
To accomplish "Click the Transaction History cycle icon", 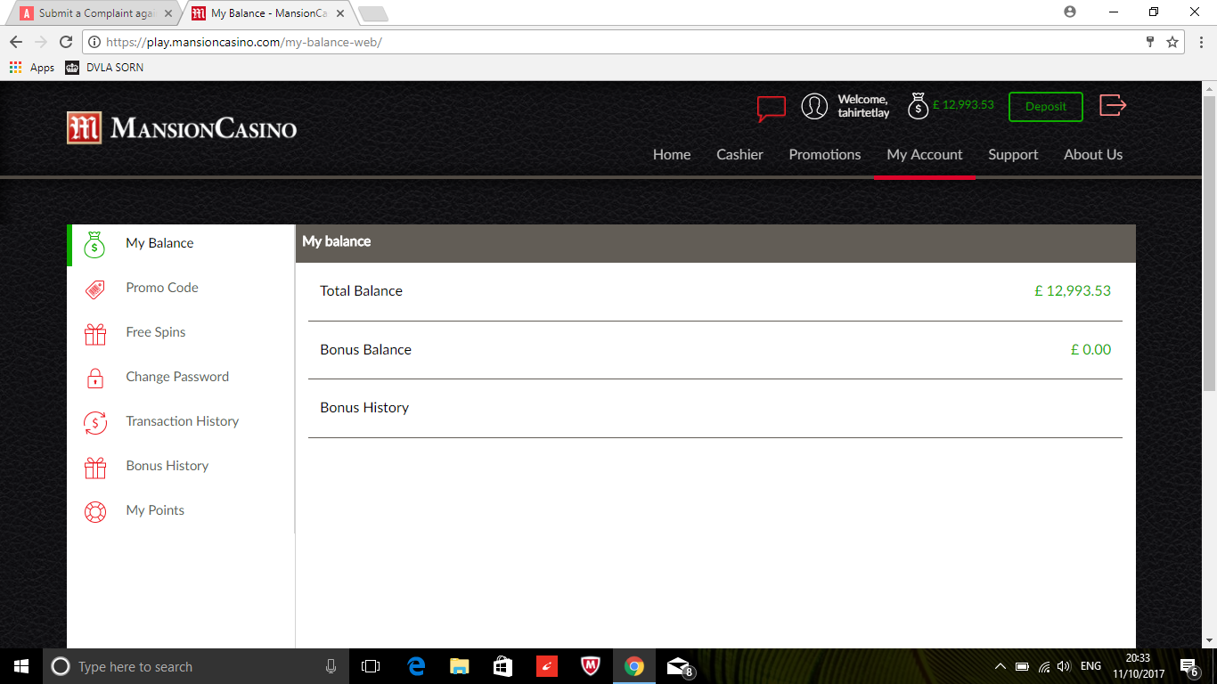I will (95, 422).
